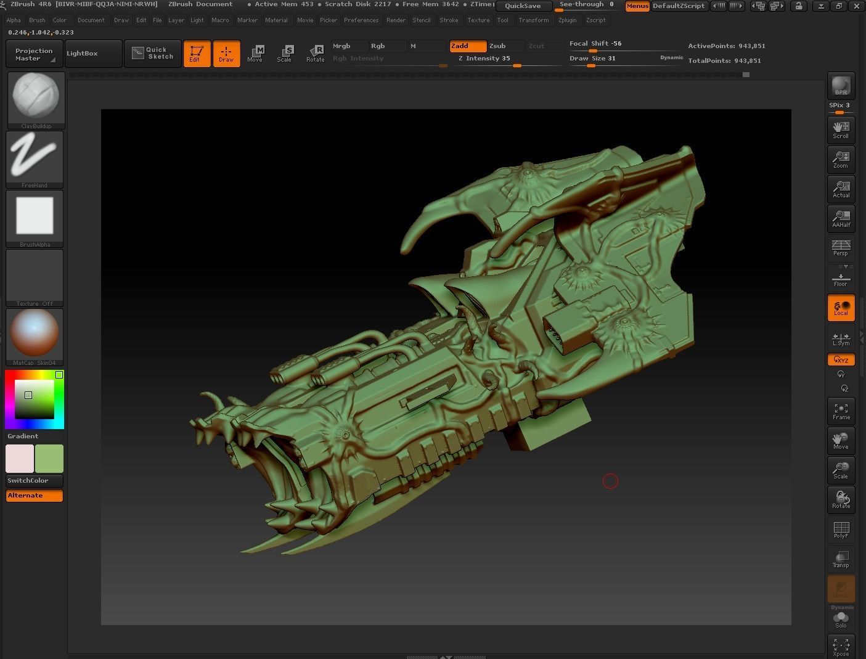Open Projection Master
Screen dimensions: 866x659
(35, 55)
